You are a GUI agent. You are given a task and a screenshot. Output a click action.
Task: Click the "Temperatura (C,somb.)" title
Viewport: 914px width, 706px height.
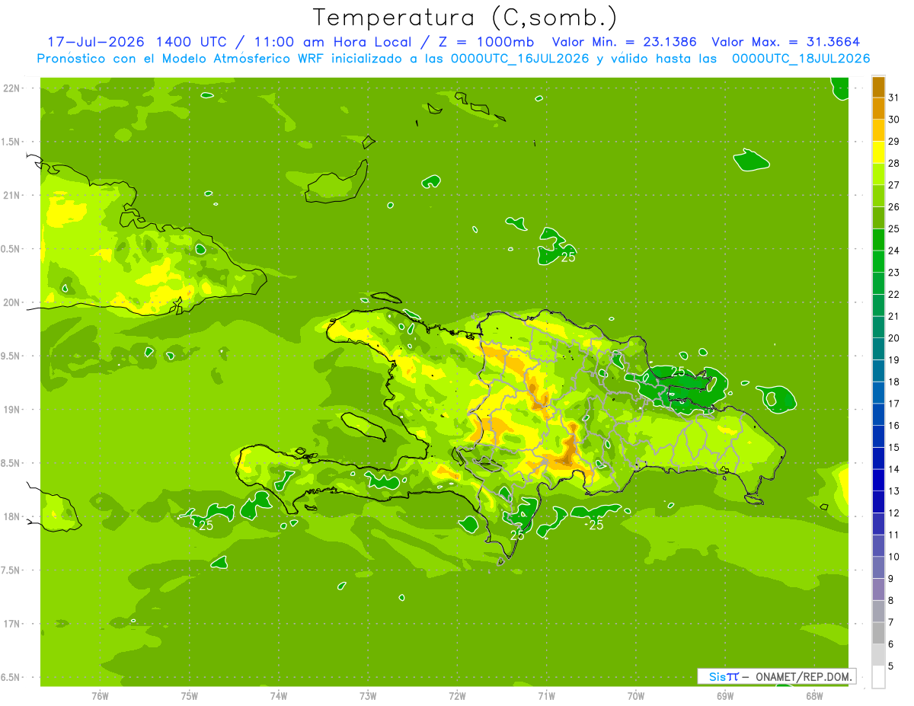click(x=465, y=18)
